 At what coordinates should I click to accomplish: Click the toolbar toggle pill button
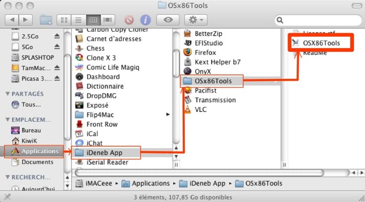(x=357, y=5)
